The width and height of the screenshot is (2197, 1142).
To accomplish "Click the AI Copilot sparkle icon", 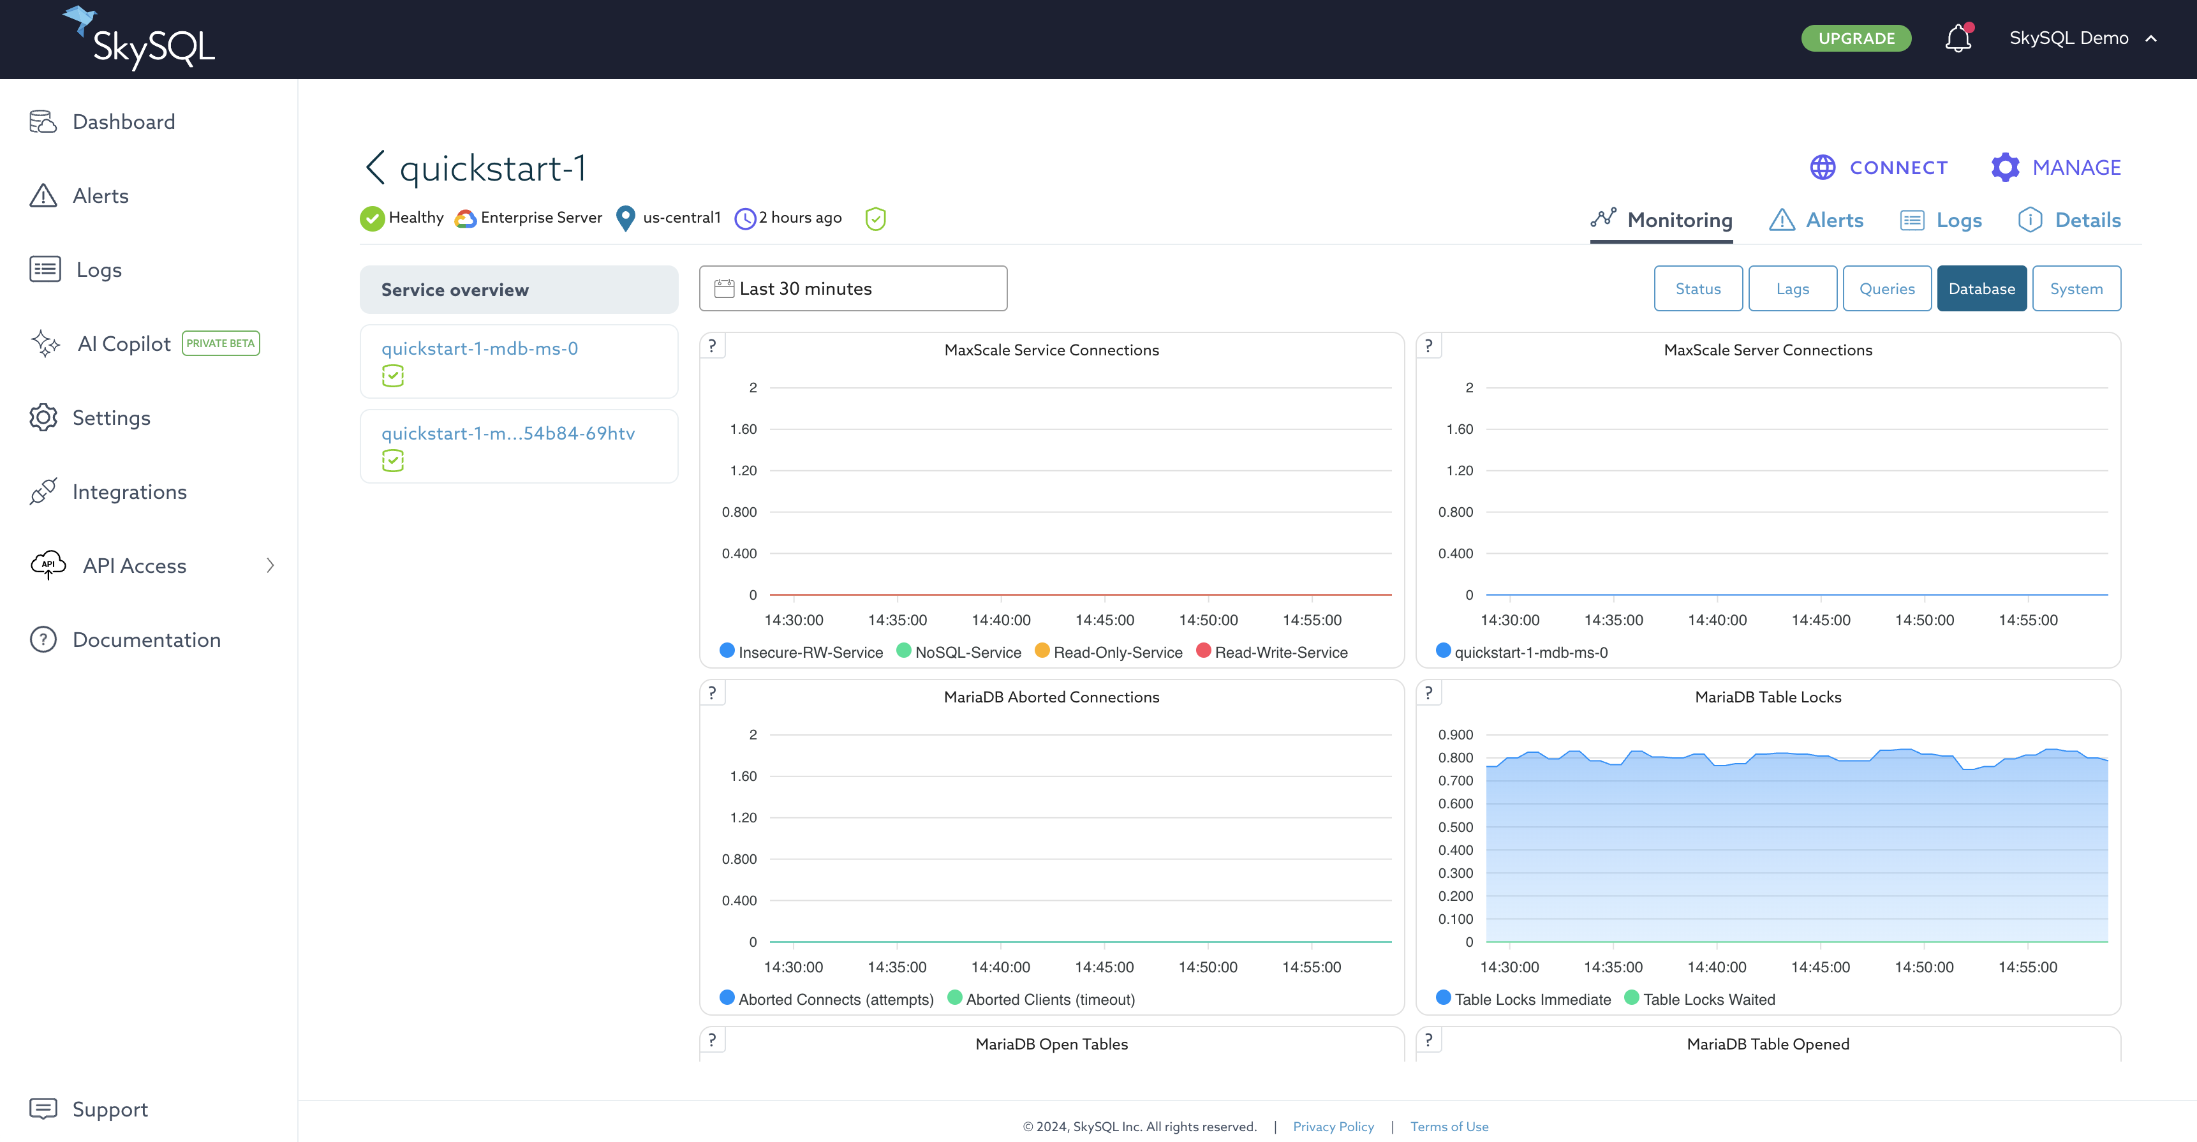I will click(x=45, y=344).
